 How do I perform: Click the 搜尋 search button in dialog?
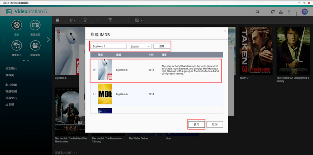tap(162, 46)
